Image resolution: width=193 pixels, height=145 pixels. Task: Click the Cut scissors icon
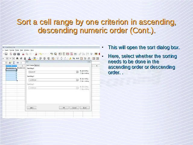click(23, 54)
